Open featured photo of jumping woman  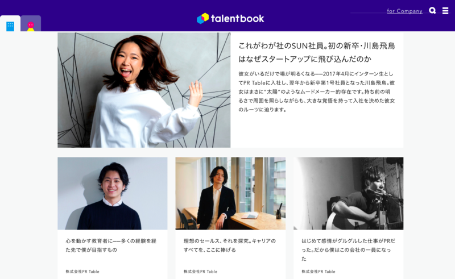pos(144,90)
